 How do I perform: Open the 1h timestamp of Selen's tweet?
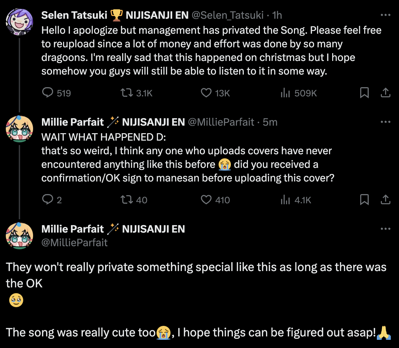click(277, 15)
